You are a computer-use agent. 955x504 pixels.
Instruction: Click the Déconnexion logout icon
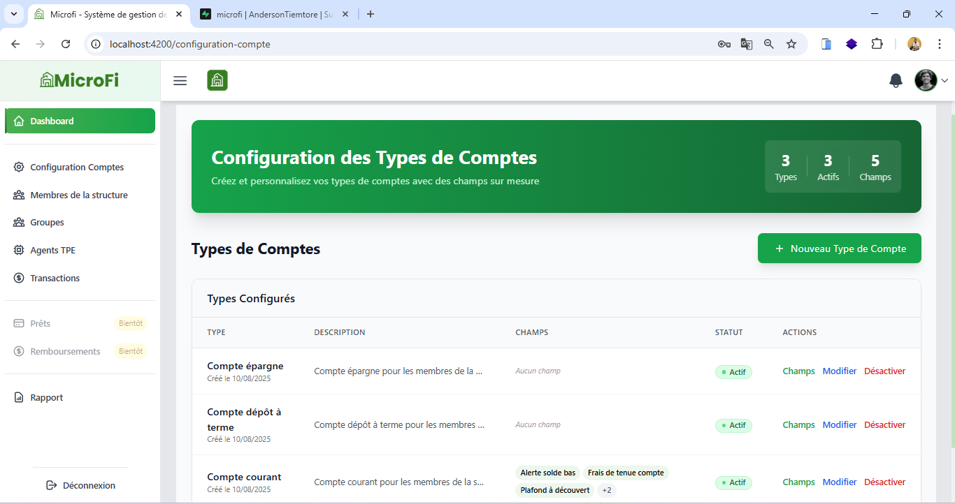point(51,485)
